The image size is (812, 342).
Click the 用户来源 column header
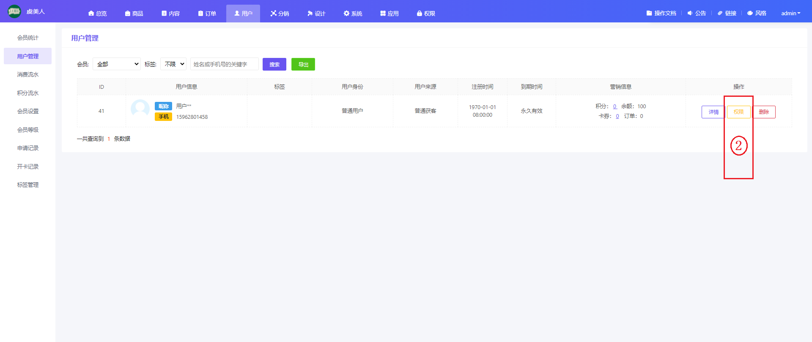point(425,87)
